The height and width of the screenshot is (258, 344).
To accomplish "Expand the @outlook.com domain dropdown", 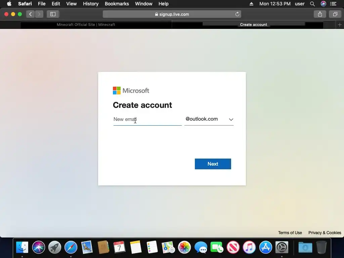I will pyautogui.click(x=209, y=119).
